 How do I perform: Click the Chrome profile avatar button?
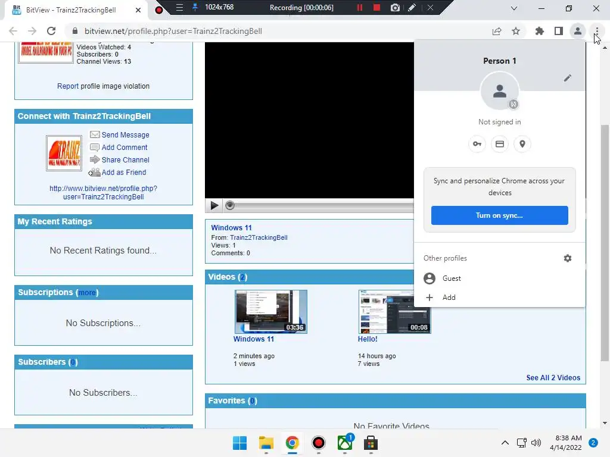[578, 31]
